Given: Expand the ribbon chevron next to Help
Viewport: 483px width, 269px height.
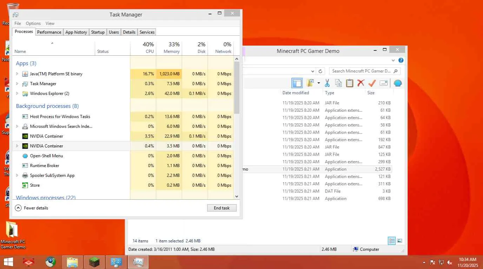Looking at the screenshot, I should [x=393, y=60].
